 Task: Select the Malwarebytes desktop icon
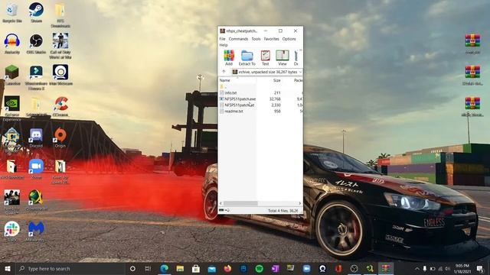click(36, 231)
